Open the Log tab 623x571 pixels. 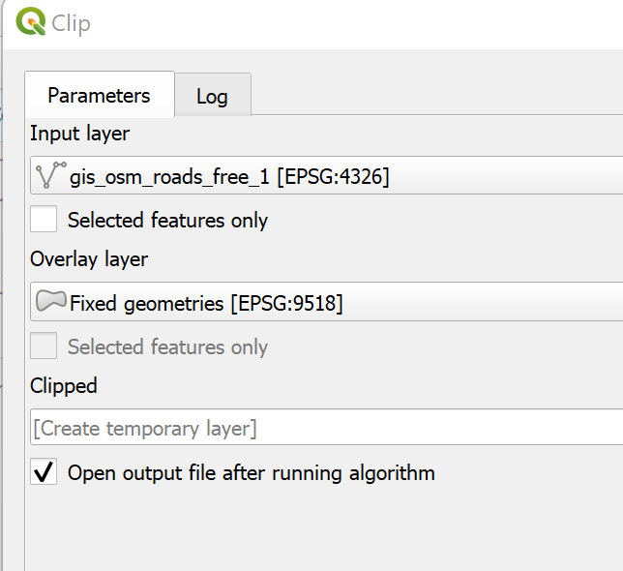click(x=212, y=97)
